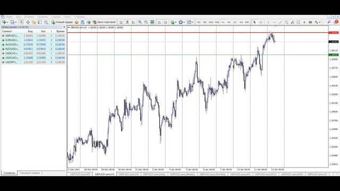Toggle the Navigator folder icon

[34, 22]
